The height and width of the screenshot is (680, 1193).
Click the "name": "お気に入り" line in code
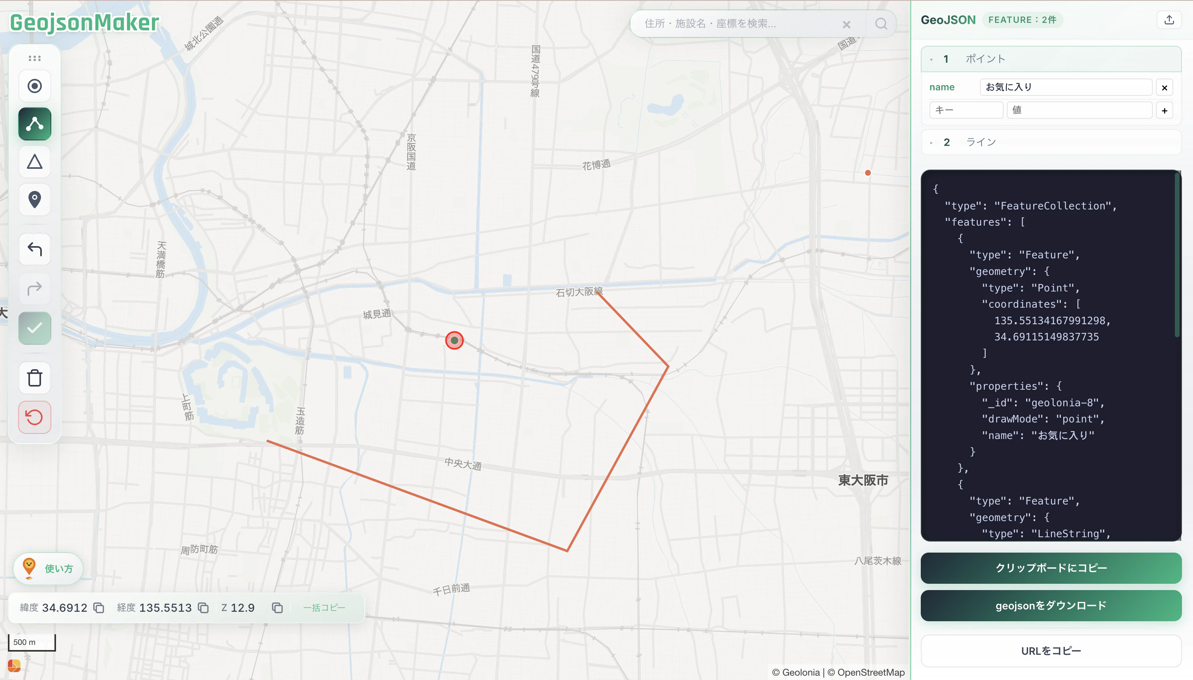[1038, 435]
